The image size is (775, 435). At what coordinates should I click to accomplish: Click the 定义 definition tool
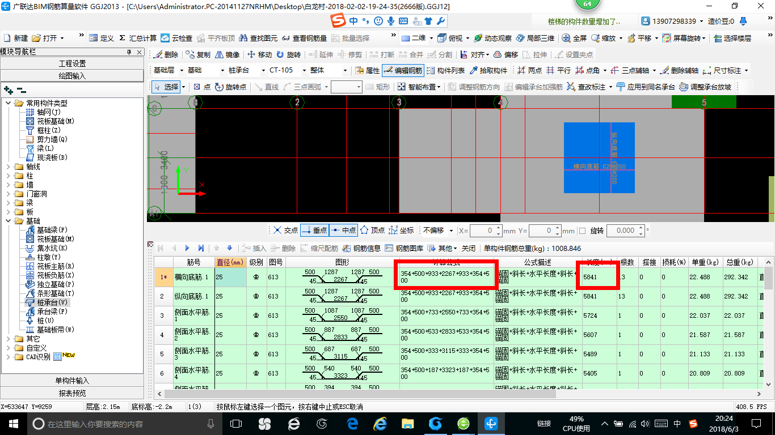tap(102, 38)
